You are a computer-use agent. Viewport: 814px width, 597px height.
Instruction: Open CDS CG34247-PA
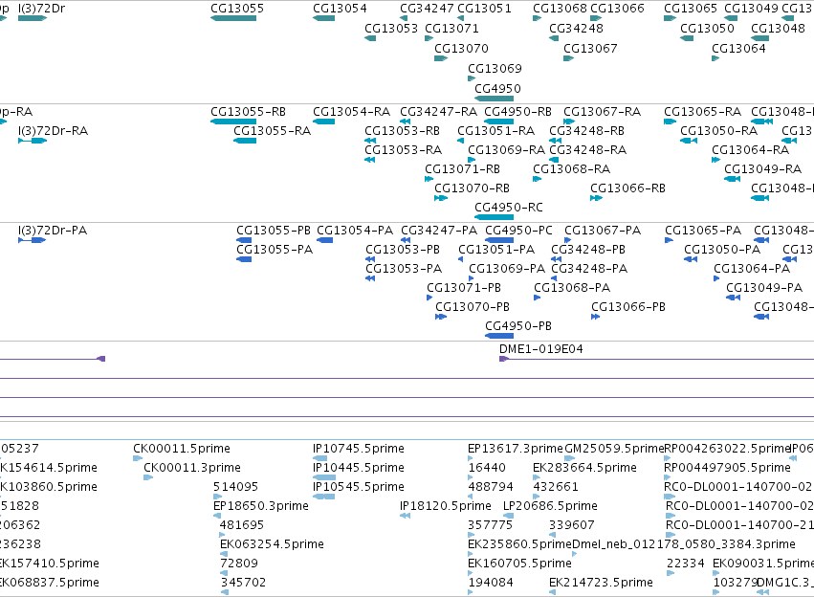pos(439,231)
